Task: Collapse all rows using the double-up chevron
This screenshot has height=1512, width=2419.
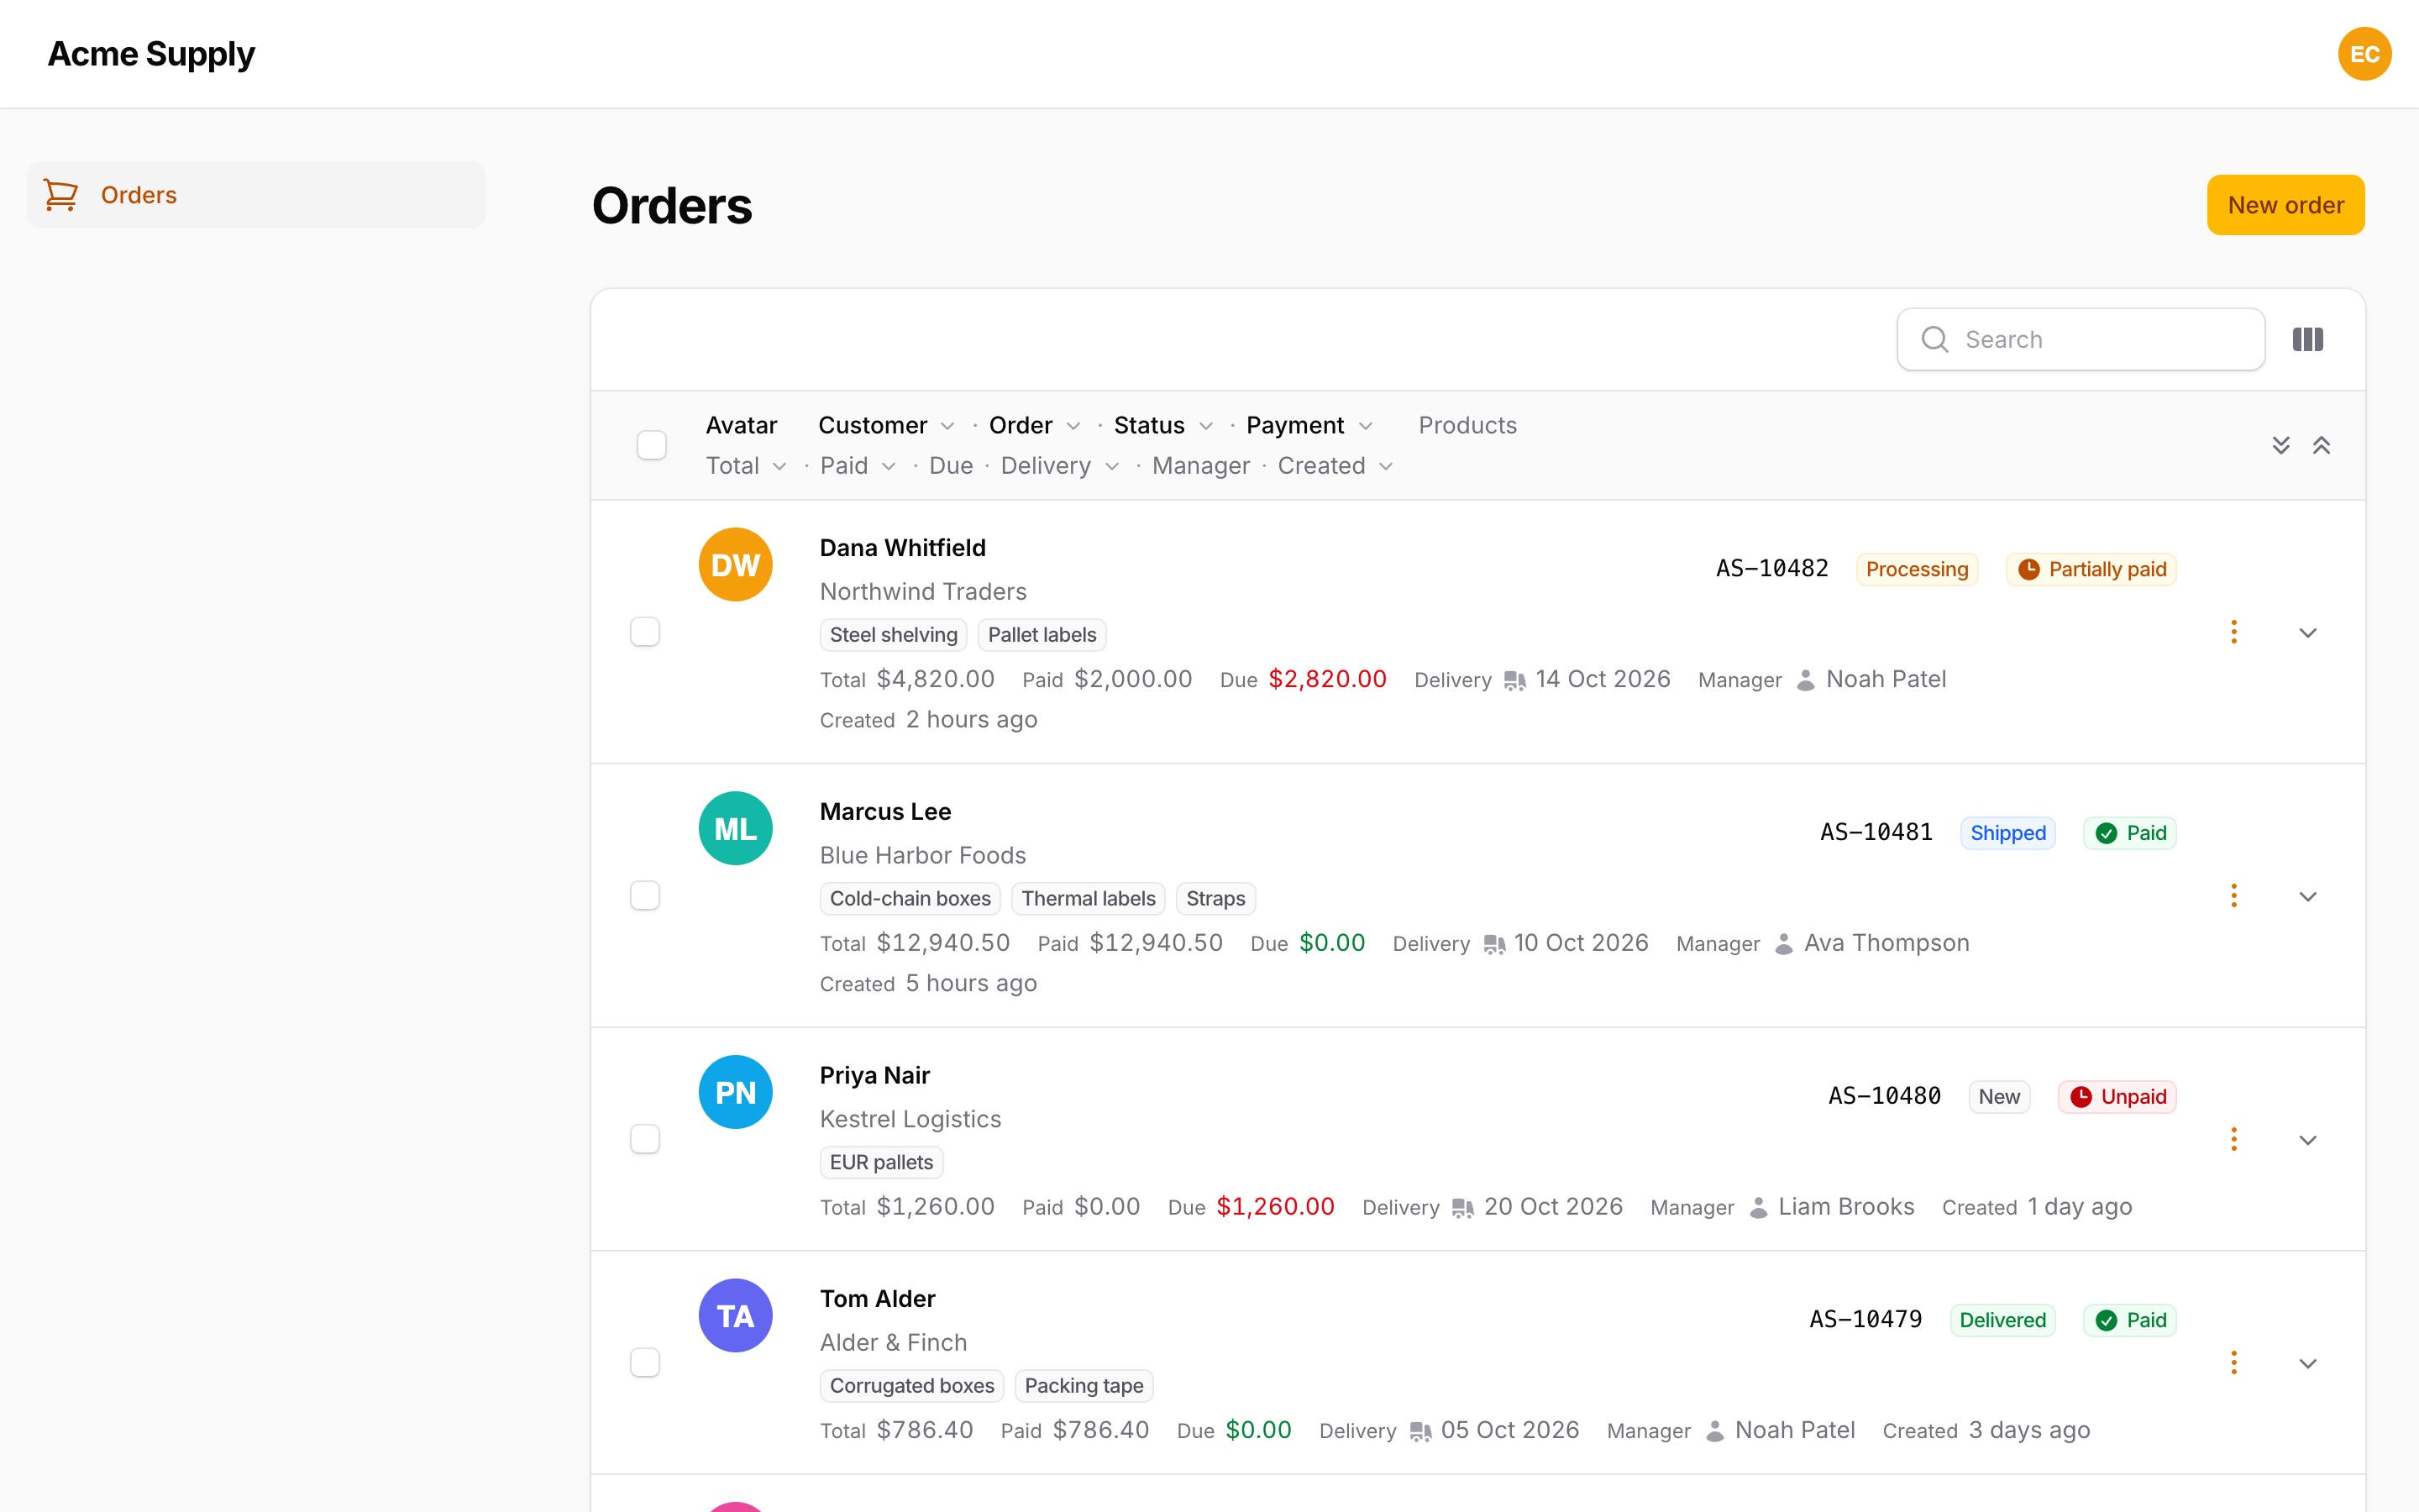Action: [x=2321, y=445]
